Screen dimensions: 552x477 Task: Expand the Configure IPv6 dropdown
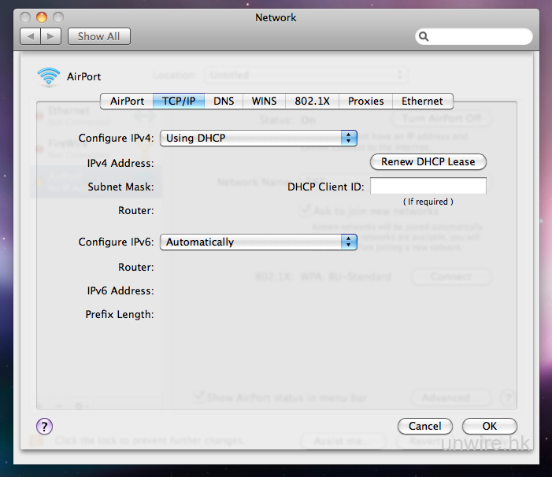click(x=258, y=242)
